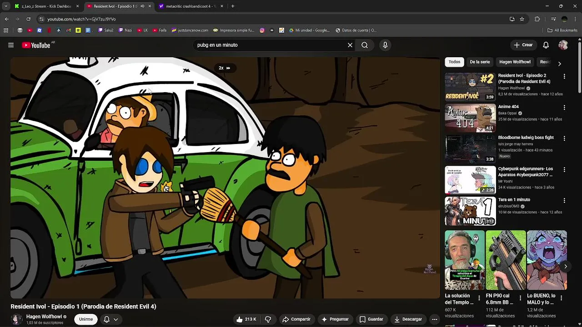Open Chrome three-dot menu
Image resolution: width=582 pixels, height=327 pixels.
pyautogui.click(x=575, y=19)
